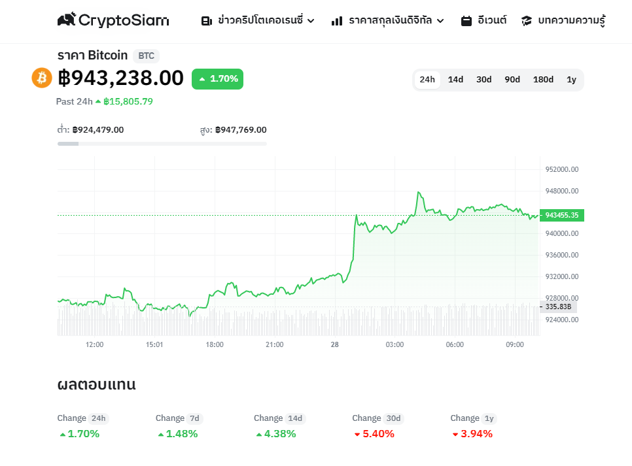Click the 335.83B volume label

(558, 307)
